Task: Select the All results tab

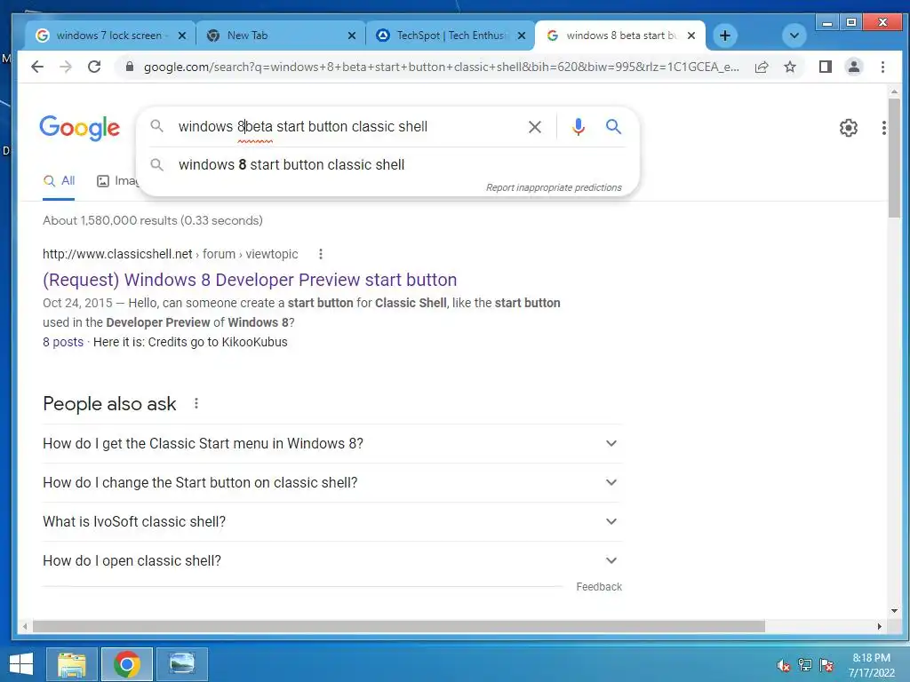Action: pos(60,181)
